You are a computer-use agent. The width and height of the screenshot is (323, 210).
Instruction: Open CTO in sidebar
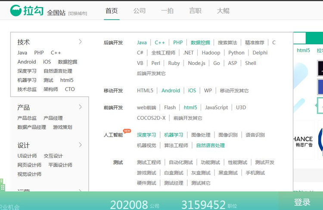tap(70, 89)
